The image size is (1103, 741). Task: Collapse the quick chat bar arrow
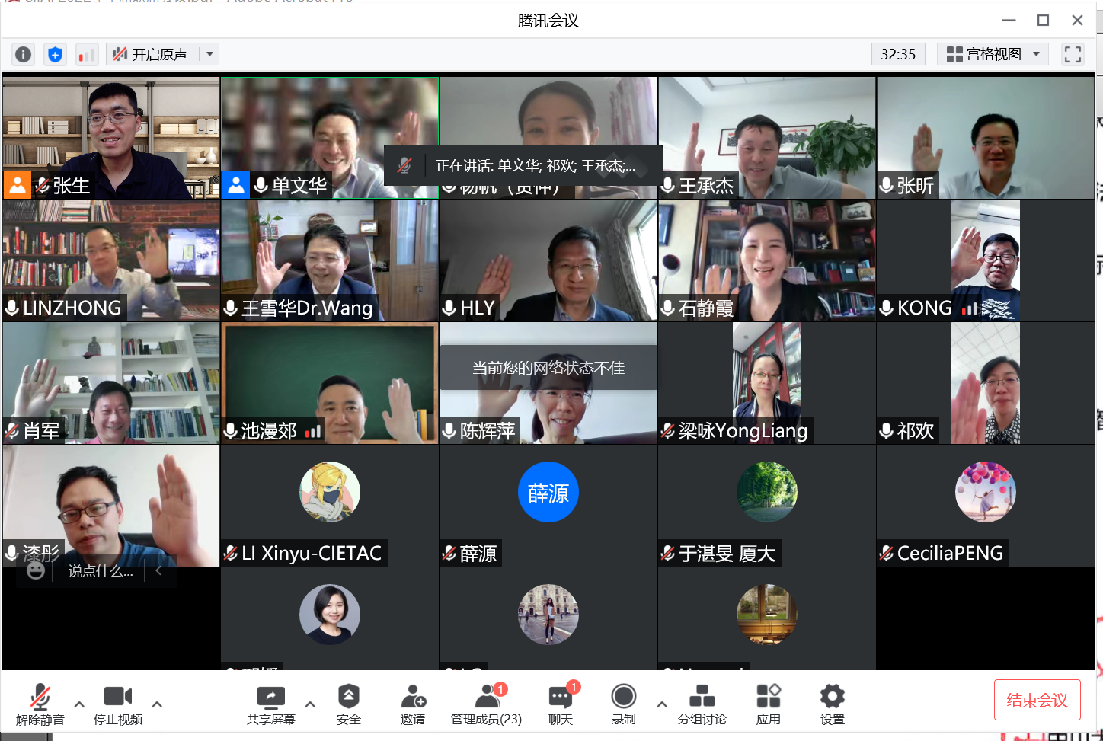(x=158, y=570)
